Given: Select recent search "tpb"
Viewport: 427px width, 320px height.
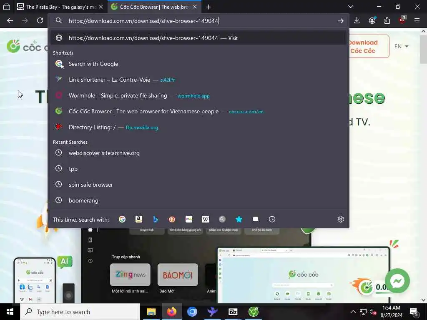Looking at the screenshot, I should pyautogui.click(x=198, y=169).
